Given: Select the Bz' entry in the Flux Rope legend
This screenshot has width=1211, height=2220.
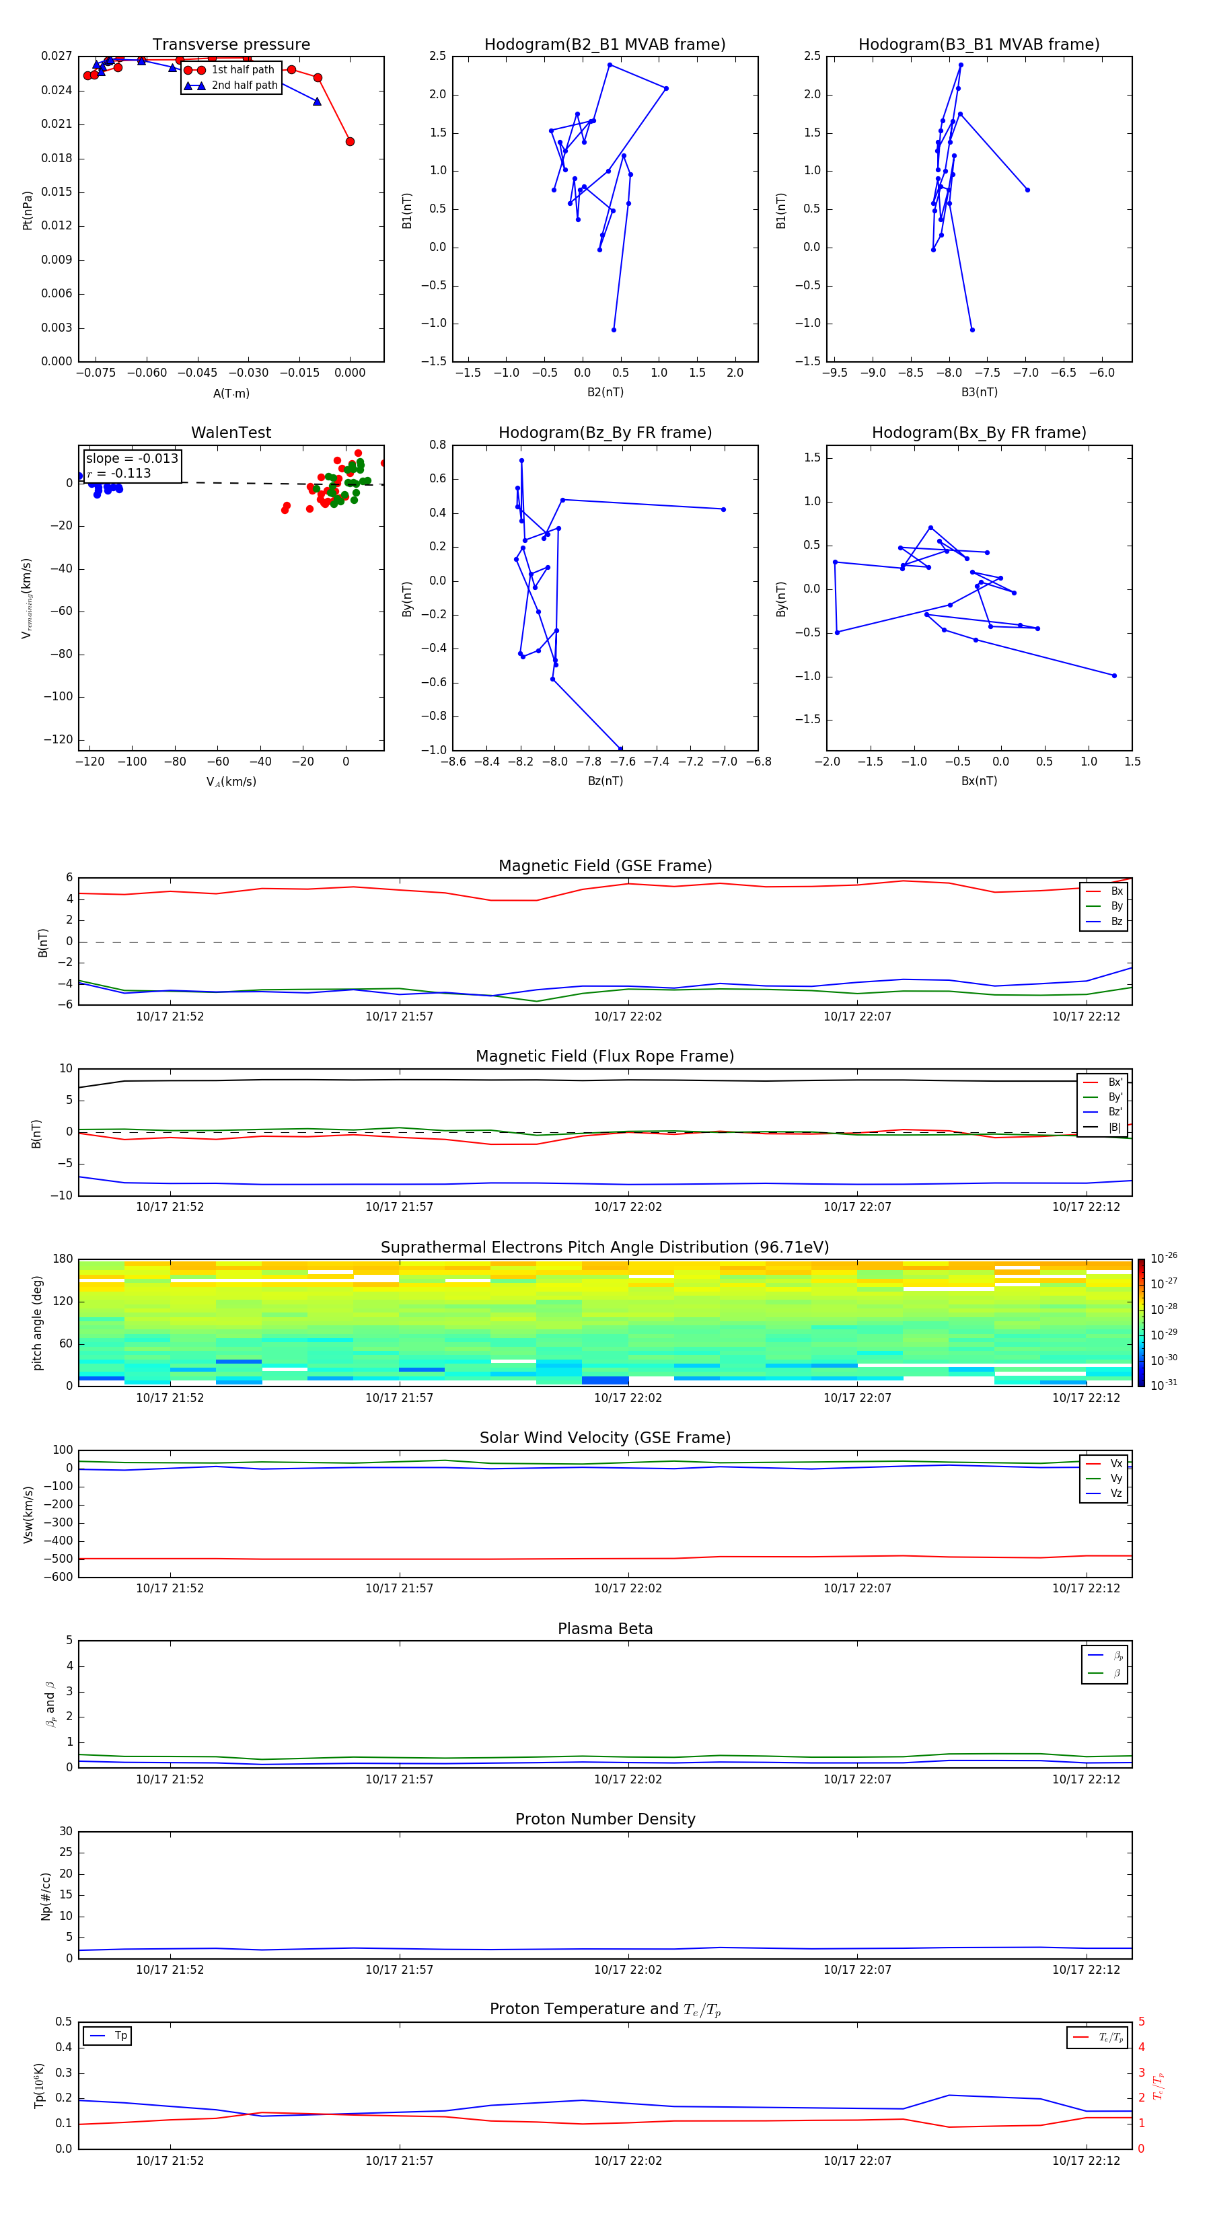Looking at the screenshot, I should coord(1103,1112).
